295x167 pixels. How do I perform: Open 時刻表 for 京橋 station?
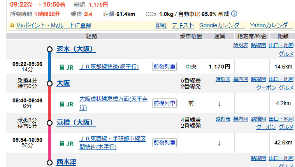(223, 119)
